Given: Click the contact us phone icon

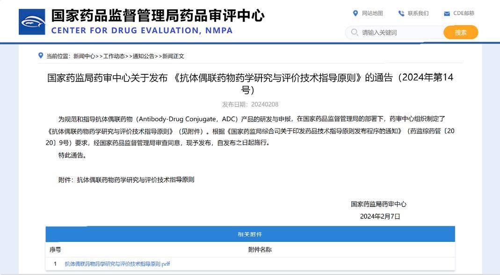Looking at the screenshot, I should (x=401, y=14).
